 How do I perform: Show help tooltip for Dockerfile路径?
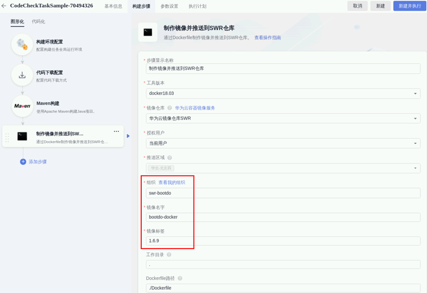coord(180,278)
